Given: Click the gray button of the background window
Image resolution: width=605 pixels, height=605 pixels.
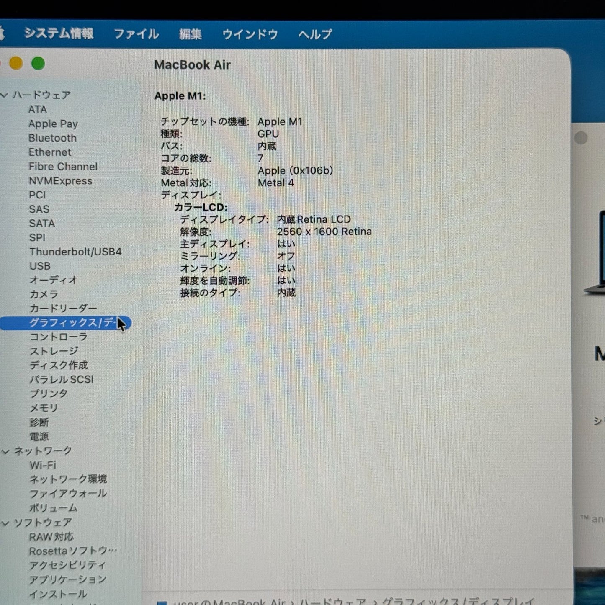Looking at the screenshot, I should [x=581, y=138].
